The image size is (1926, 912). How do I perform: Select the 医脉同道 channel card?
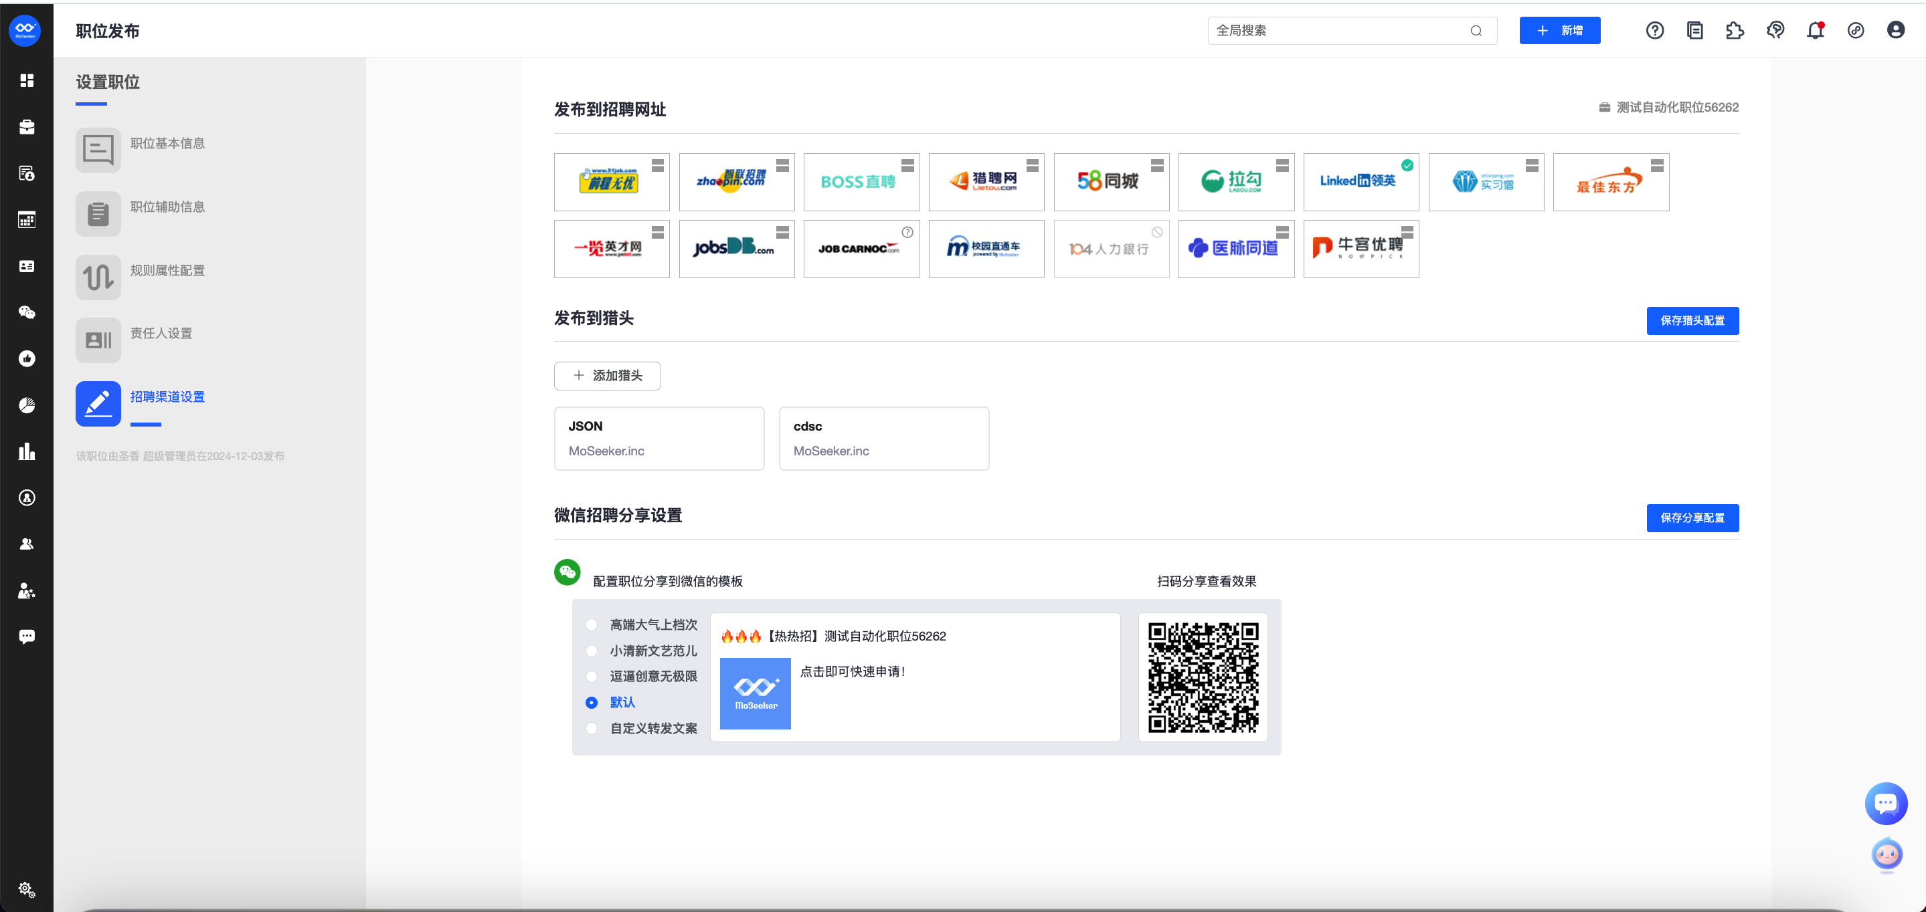[x=1236, y=249]
